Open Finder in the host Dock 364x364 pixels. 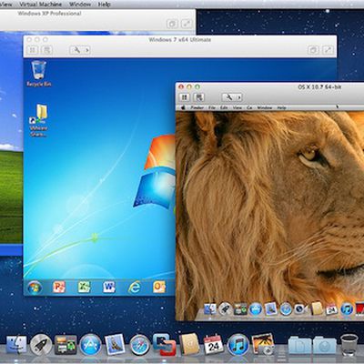tap(16, 344)
